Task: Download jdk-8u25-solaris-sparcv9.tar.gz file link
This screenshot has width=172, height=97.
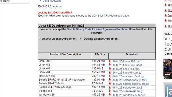Action: pyautogui.click(x=130, y=84)
